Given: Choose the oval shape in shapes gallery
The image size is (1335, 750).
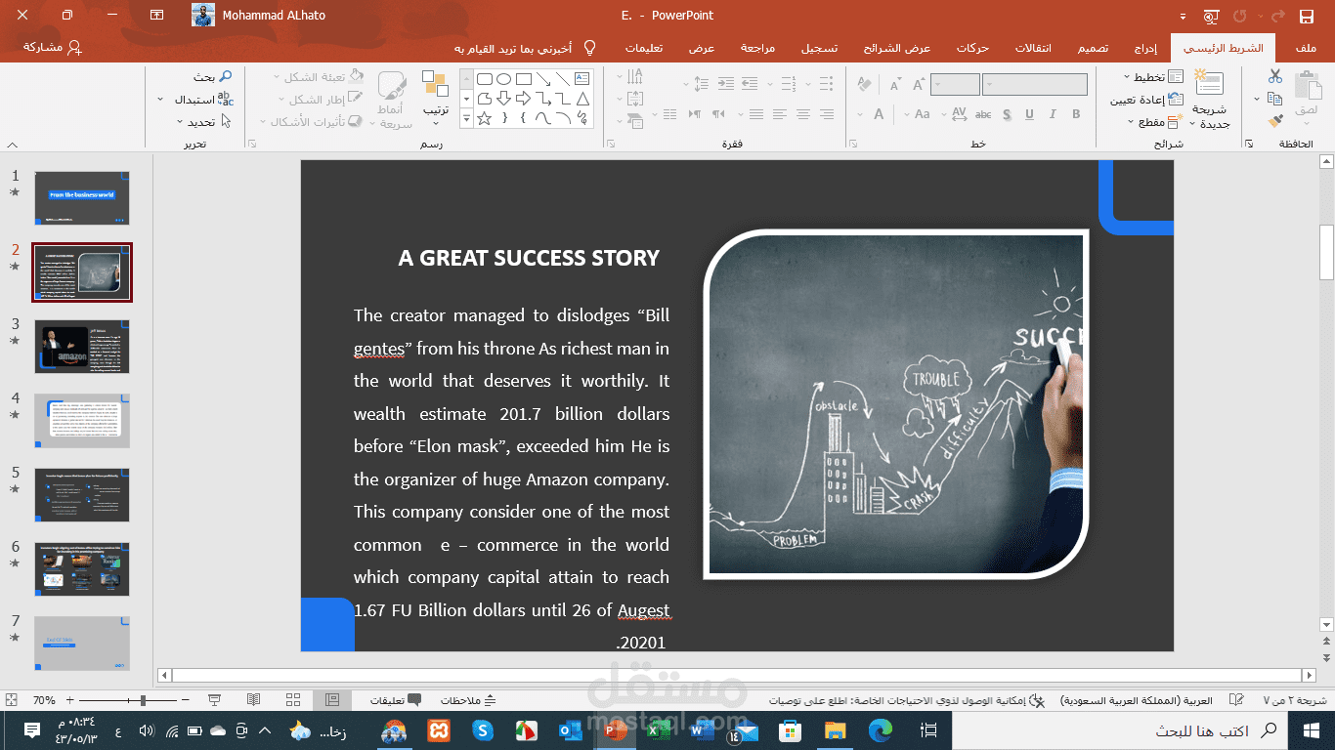Looking at the screenshot, I should (503, 79).
